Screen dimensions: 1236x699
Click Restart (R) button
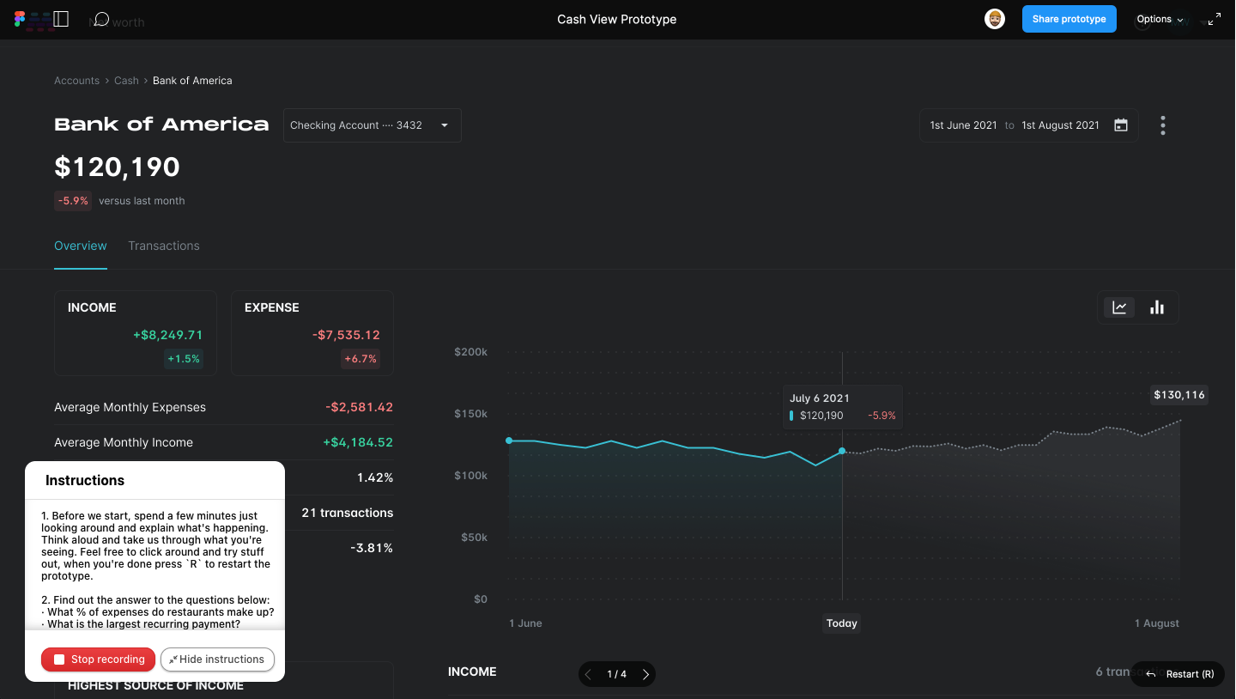coord(1178,674)
